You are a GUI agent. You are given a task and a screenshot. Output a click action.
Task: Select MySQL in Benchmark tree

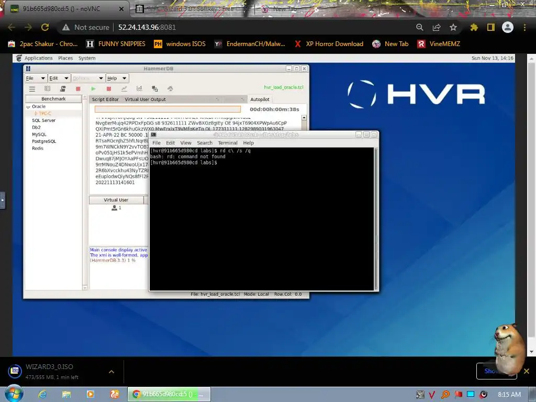pyautogui.click(x=39, y=135)
